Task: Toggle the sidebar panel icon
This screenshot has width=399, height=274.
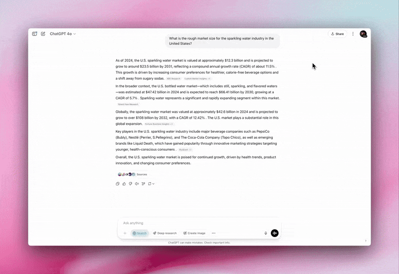Action: click(x=34, y=33)
